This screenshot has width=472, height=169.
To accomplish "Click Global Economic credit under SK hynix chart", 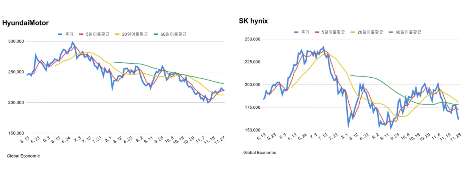I will [x=260, y=153].
